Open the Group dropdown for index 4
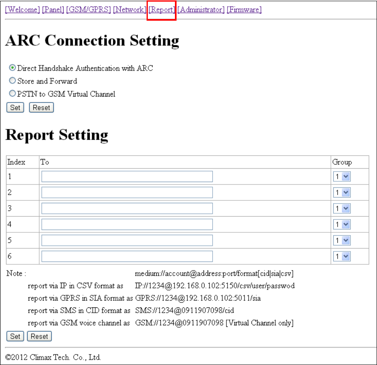The image size is (377, 365). [342, 224]
